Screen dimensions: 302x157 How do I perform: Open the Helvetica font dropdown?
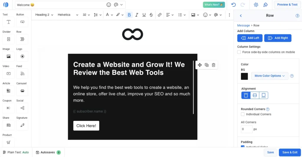(x=68, y=15)
